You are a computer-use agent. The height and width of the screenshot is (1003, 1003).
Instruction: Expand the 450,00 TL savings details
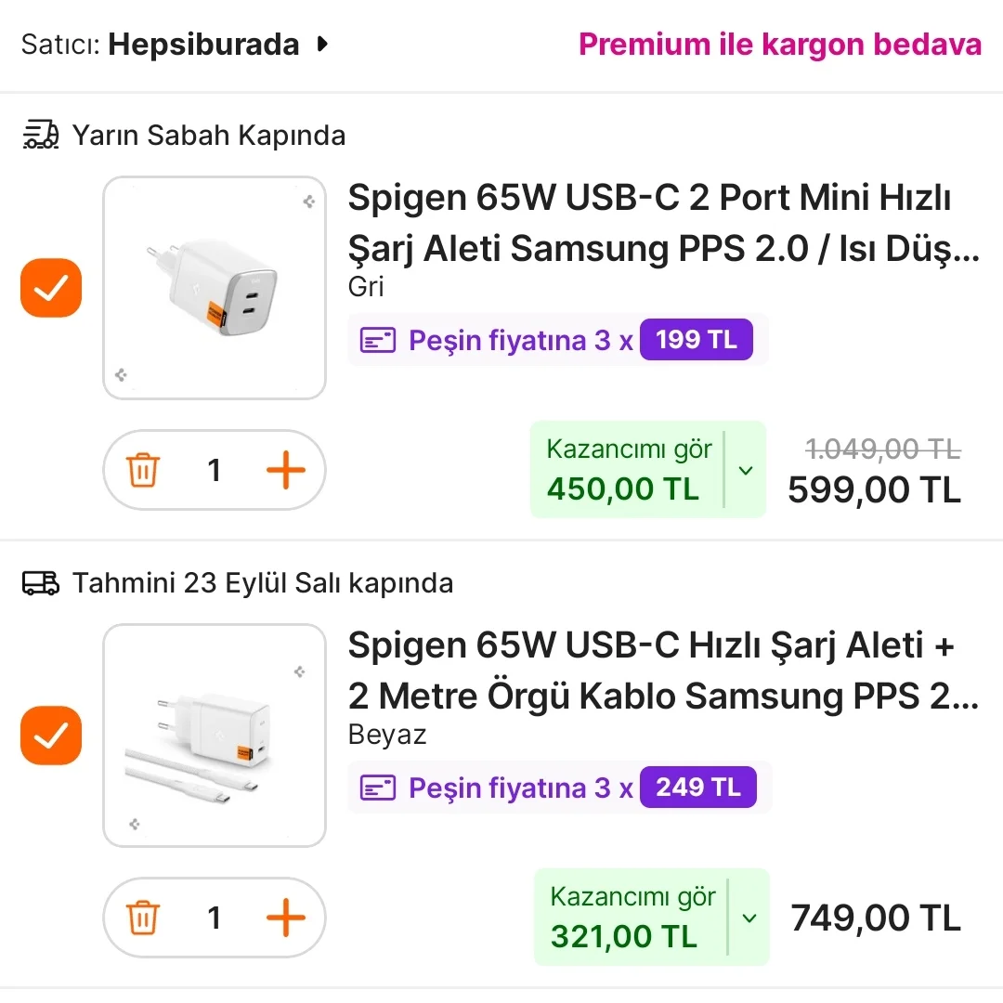pyautogui.click(x=745, y=470)
